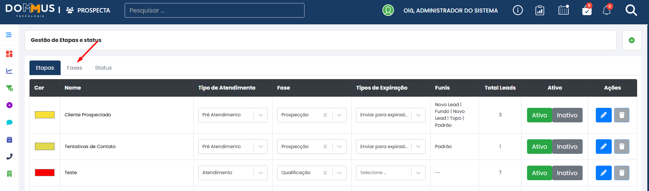649x191 pixels.
Task: Switch to the Etapas tab
Action: [45, 68]
